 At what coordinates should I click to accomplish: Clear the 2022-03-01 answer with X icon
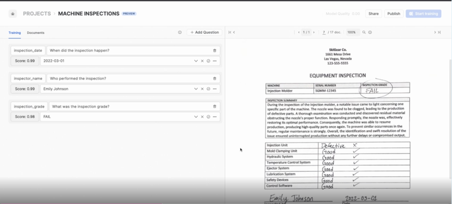[x=202, y=61]
